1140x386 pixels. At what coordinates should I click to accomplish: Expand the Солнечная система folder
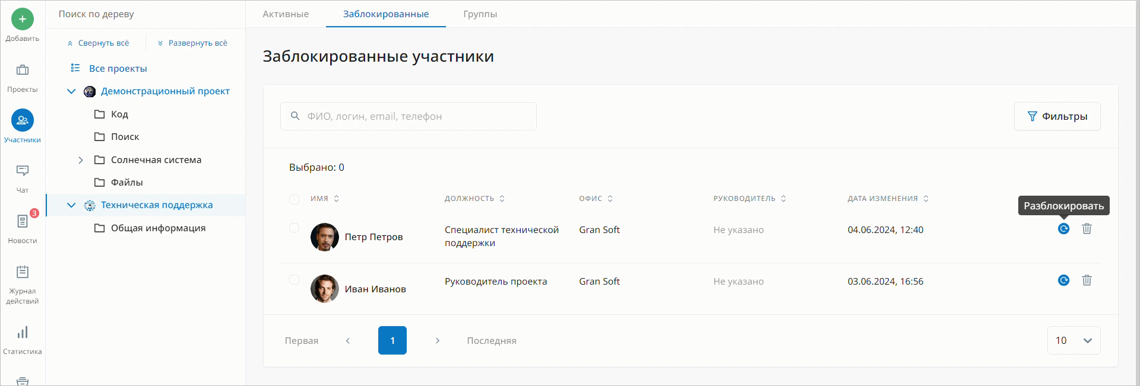click(81, 160)
